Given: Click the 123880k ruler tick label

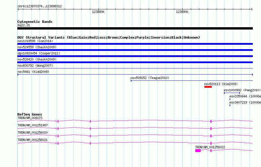Looking at the screenshot, I should (98, 12).
